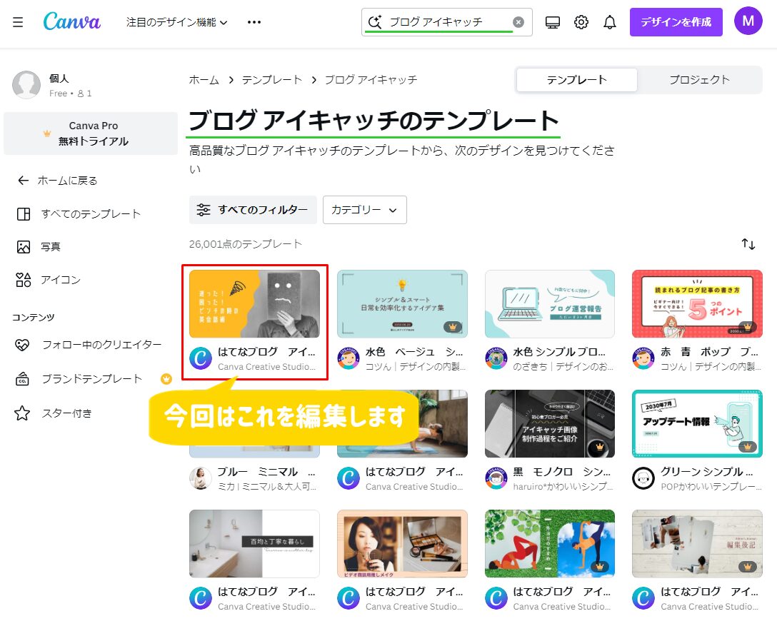The width and height of the screenshot is (777, 626).
Task: Click デザインを作成 button
Action: point(676,22)
